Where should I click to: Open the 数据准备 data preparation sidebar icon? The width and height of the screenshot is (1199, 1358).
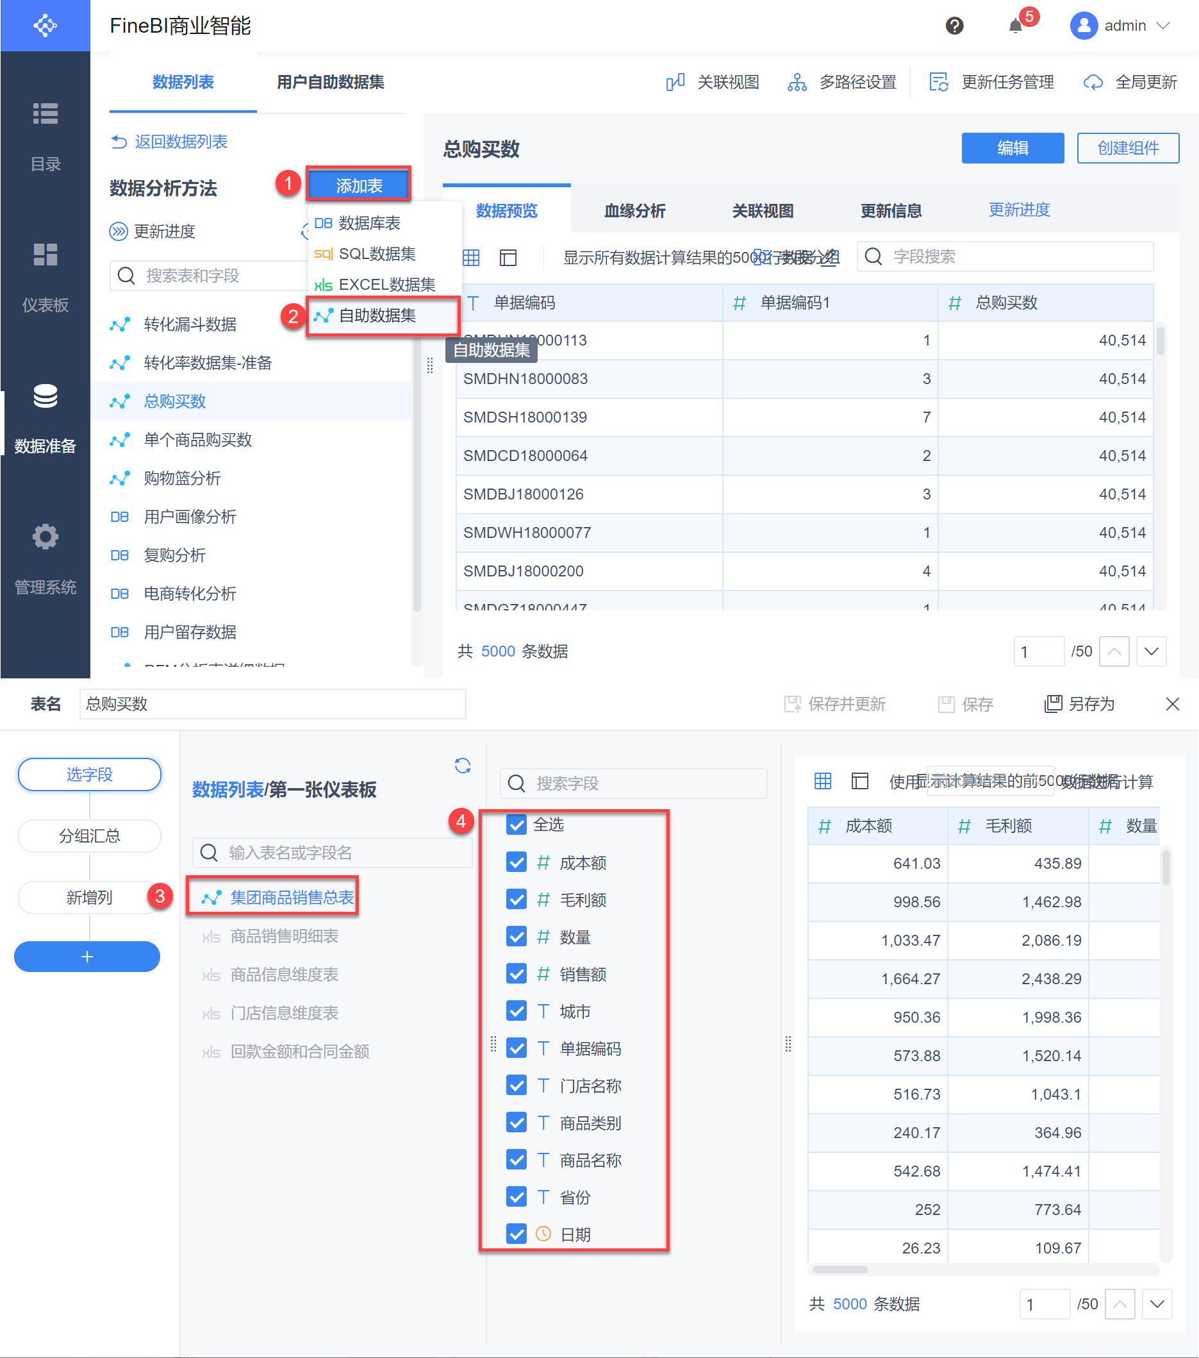coord(45,396)
